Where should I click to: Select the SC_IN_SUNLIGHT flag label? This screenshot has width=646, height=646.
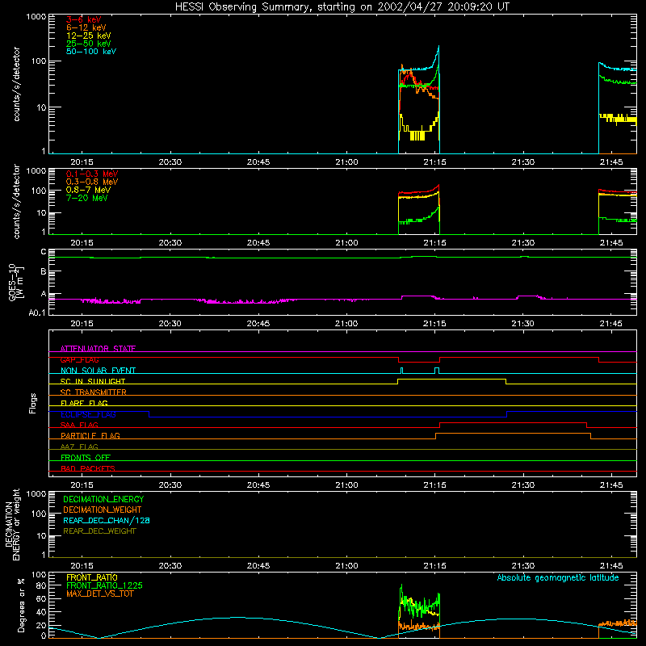coord(93,381)
